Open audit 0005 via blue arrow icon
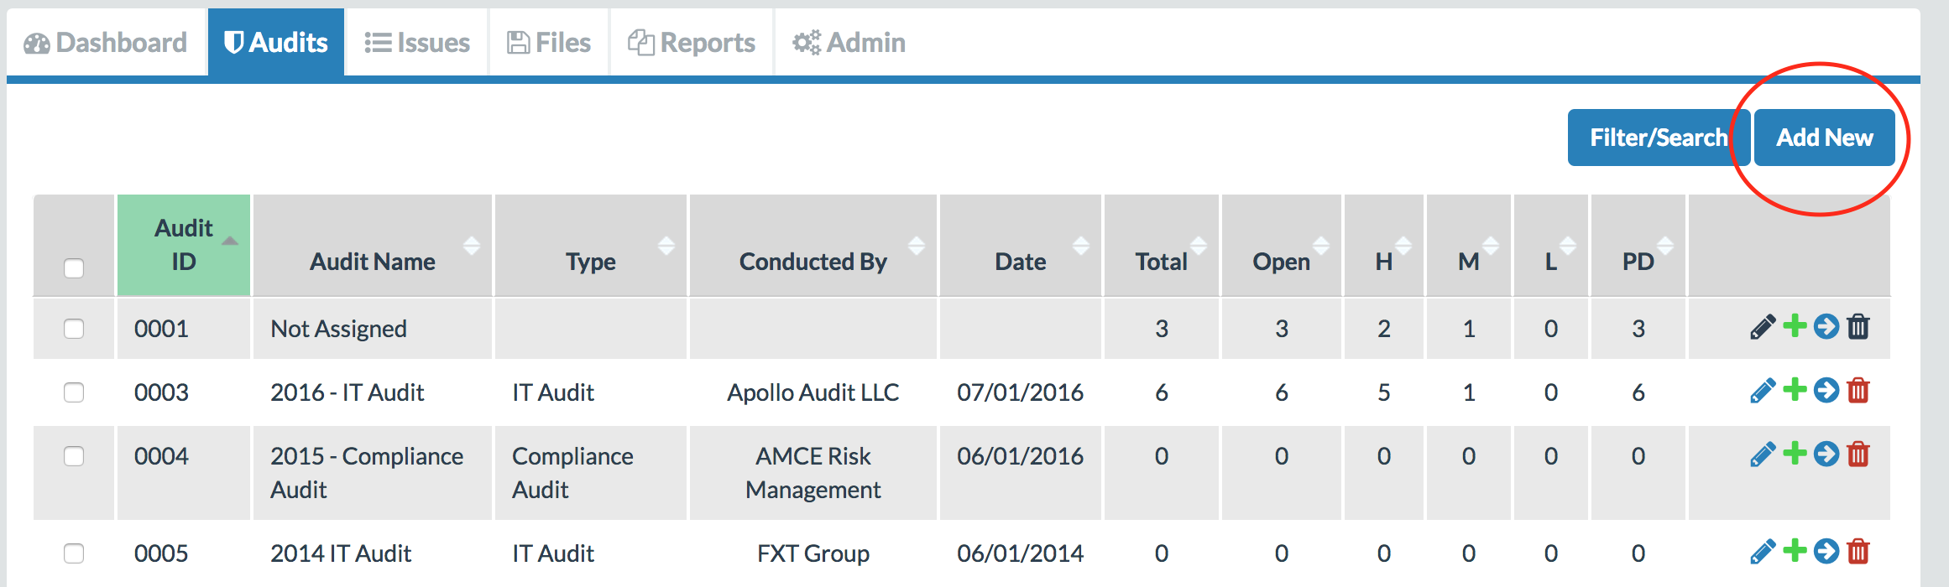Screen dimensions: 1949x587 pyautogui.click(x=1826, y=550)
